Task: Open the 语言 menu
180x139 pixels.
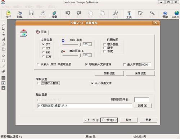Action: click(x=52, y=7)
